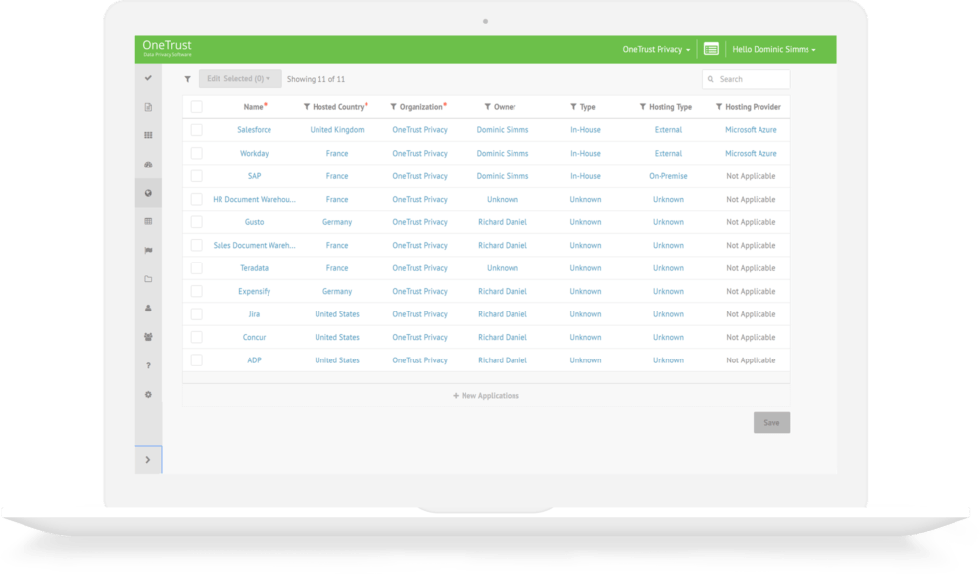Click the filter icon on Hosting Type column
Image resolution: width=980 pixels, height=574 pixels.
(643, 107)
